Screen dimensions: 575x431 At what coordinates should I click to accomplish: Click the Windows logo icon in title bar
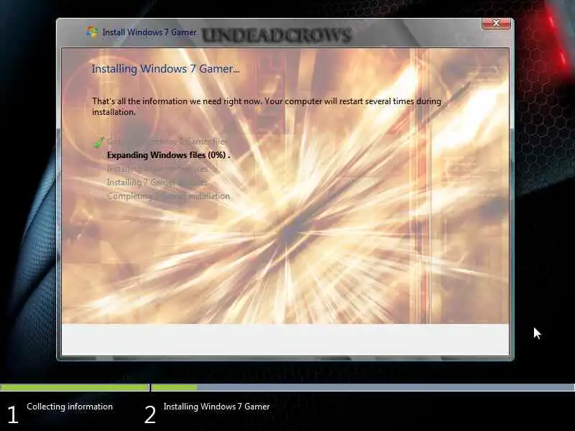coord(92,32)
